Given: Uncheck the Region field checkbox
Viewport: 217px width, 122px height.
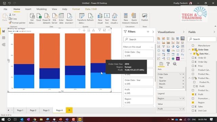Looking at the screenshot, I should pyautogui.click(x=193, y=102).
